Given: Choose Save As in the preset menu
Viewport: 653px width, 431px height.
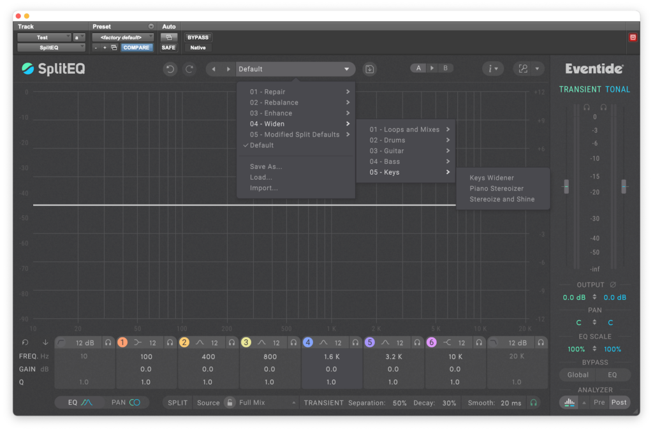Looking at the screenshot, I should coord(265,167).
